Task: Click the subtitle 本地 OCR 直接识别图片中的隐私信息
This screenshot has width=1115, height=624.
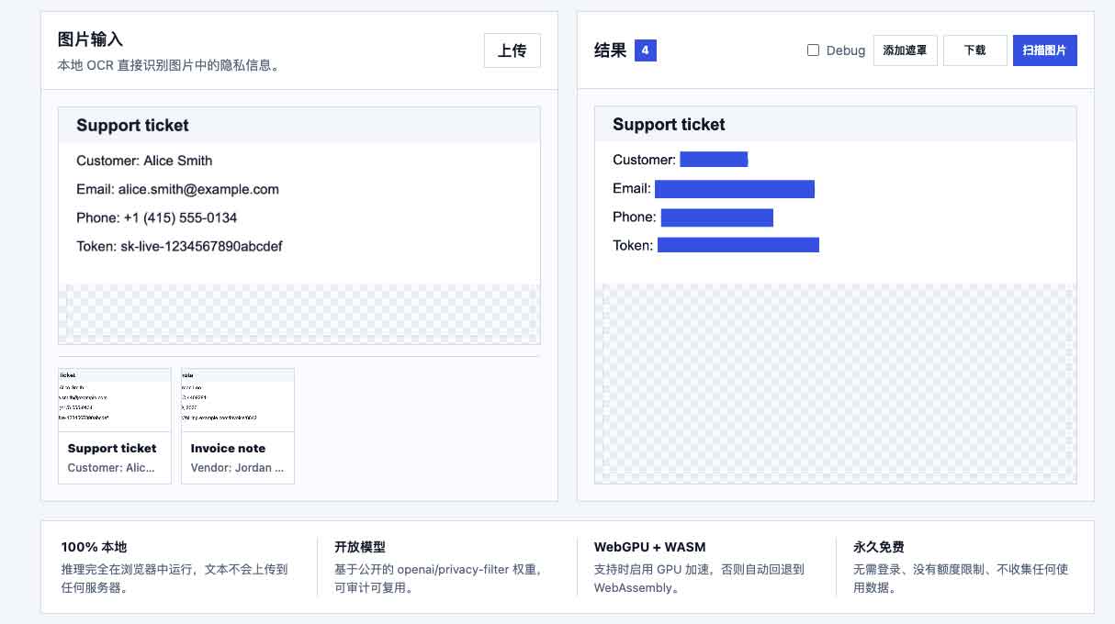Action: [168, 65]
